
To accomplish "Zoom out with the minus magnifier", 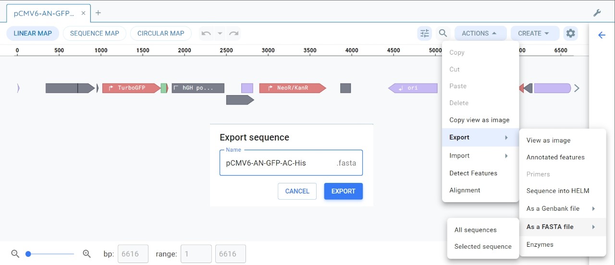I will coord(15,253).
